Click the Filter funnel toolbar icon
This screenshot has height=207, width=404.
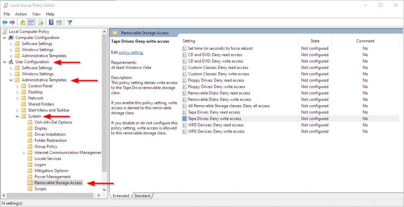click(69, 22)
